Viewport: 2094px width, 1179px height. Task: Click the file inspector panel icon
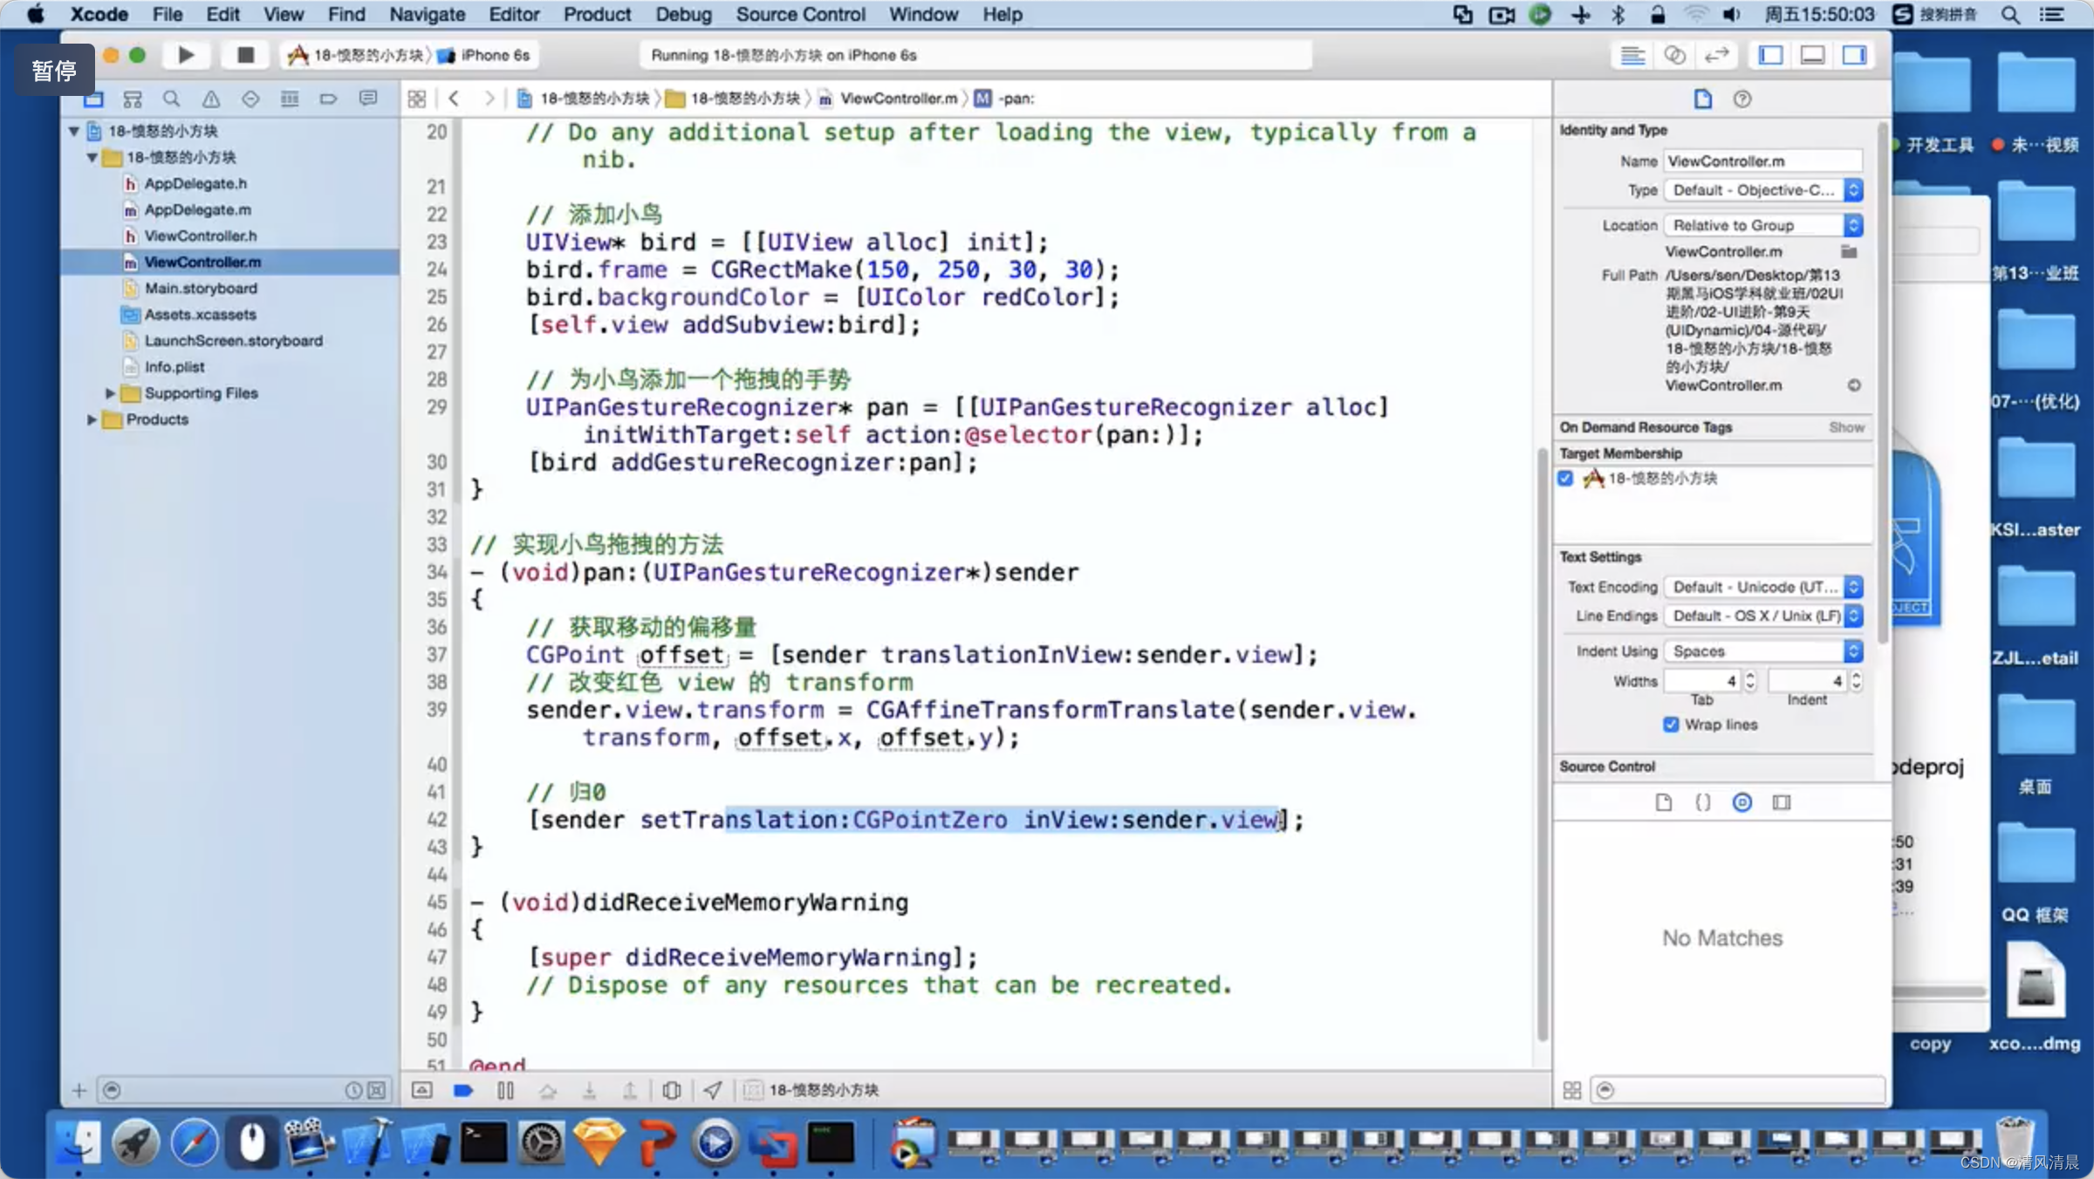click(1703, 98)
